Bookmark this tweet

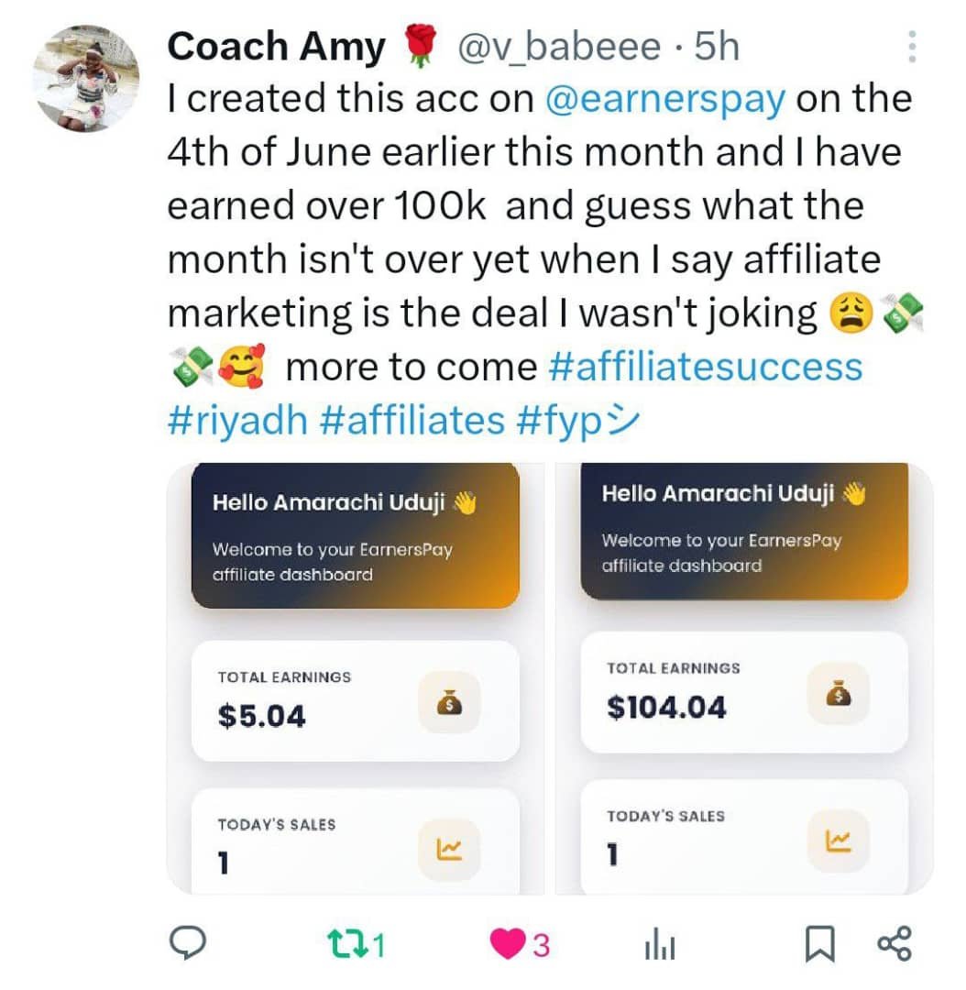click(x=819, y=944)
